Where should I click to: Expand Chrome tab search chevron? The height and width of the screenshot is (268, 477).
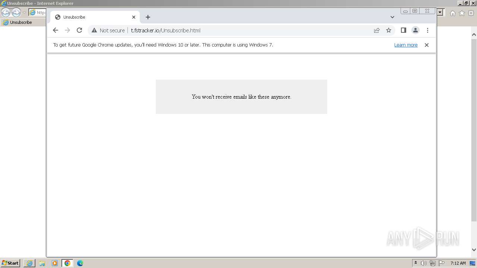pos(392,17)
